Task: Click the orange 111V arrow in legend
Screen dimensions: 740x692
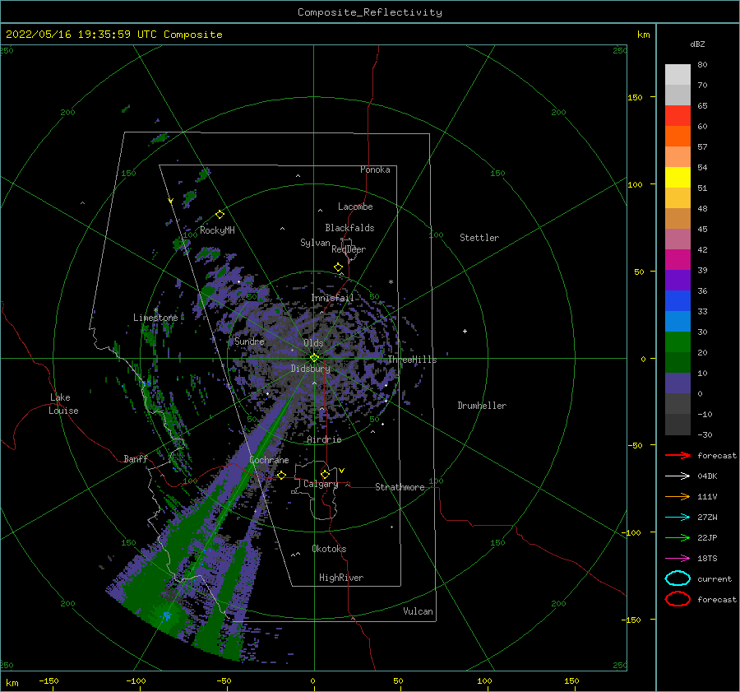Action: coord(678,496)
